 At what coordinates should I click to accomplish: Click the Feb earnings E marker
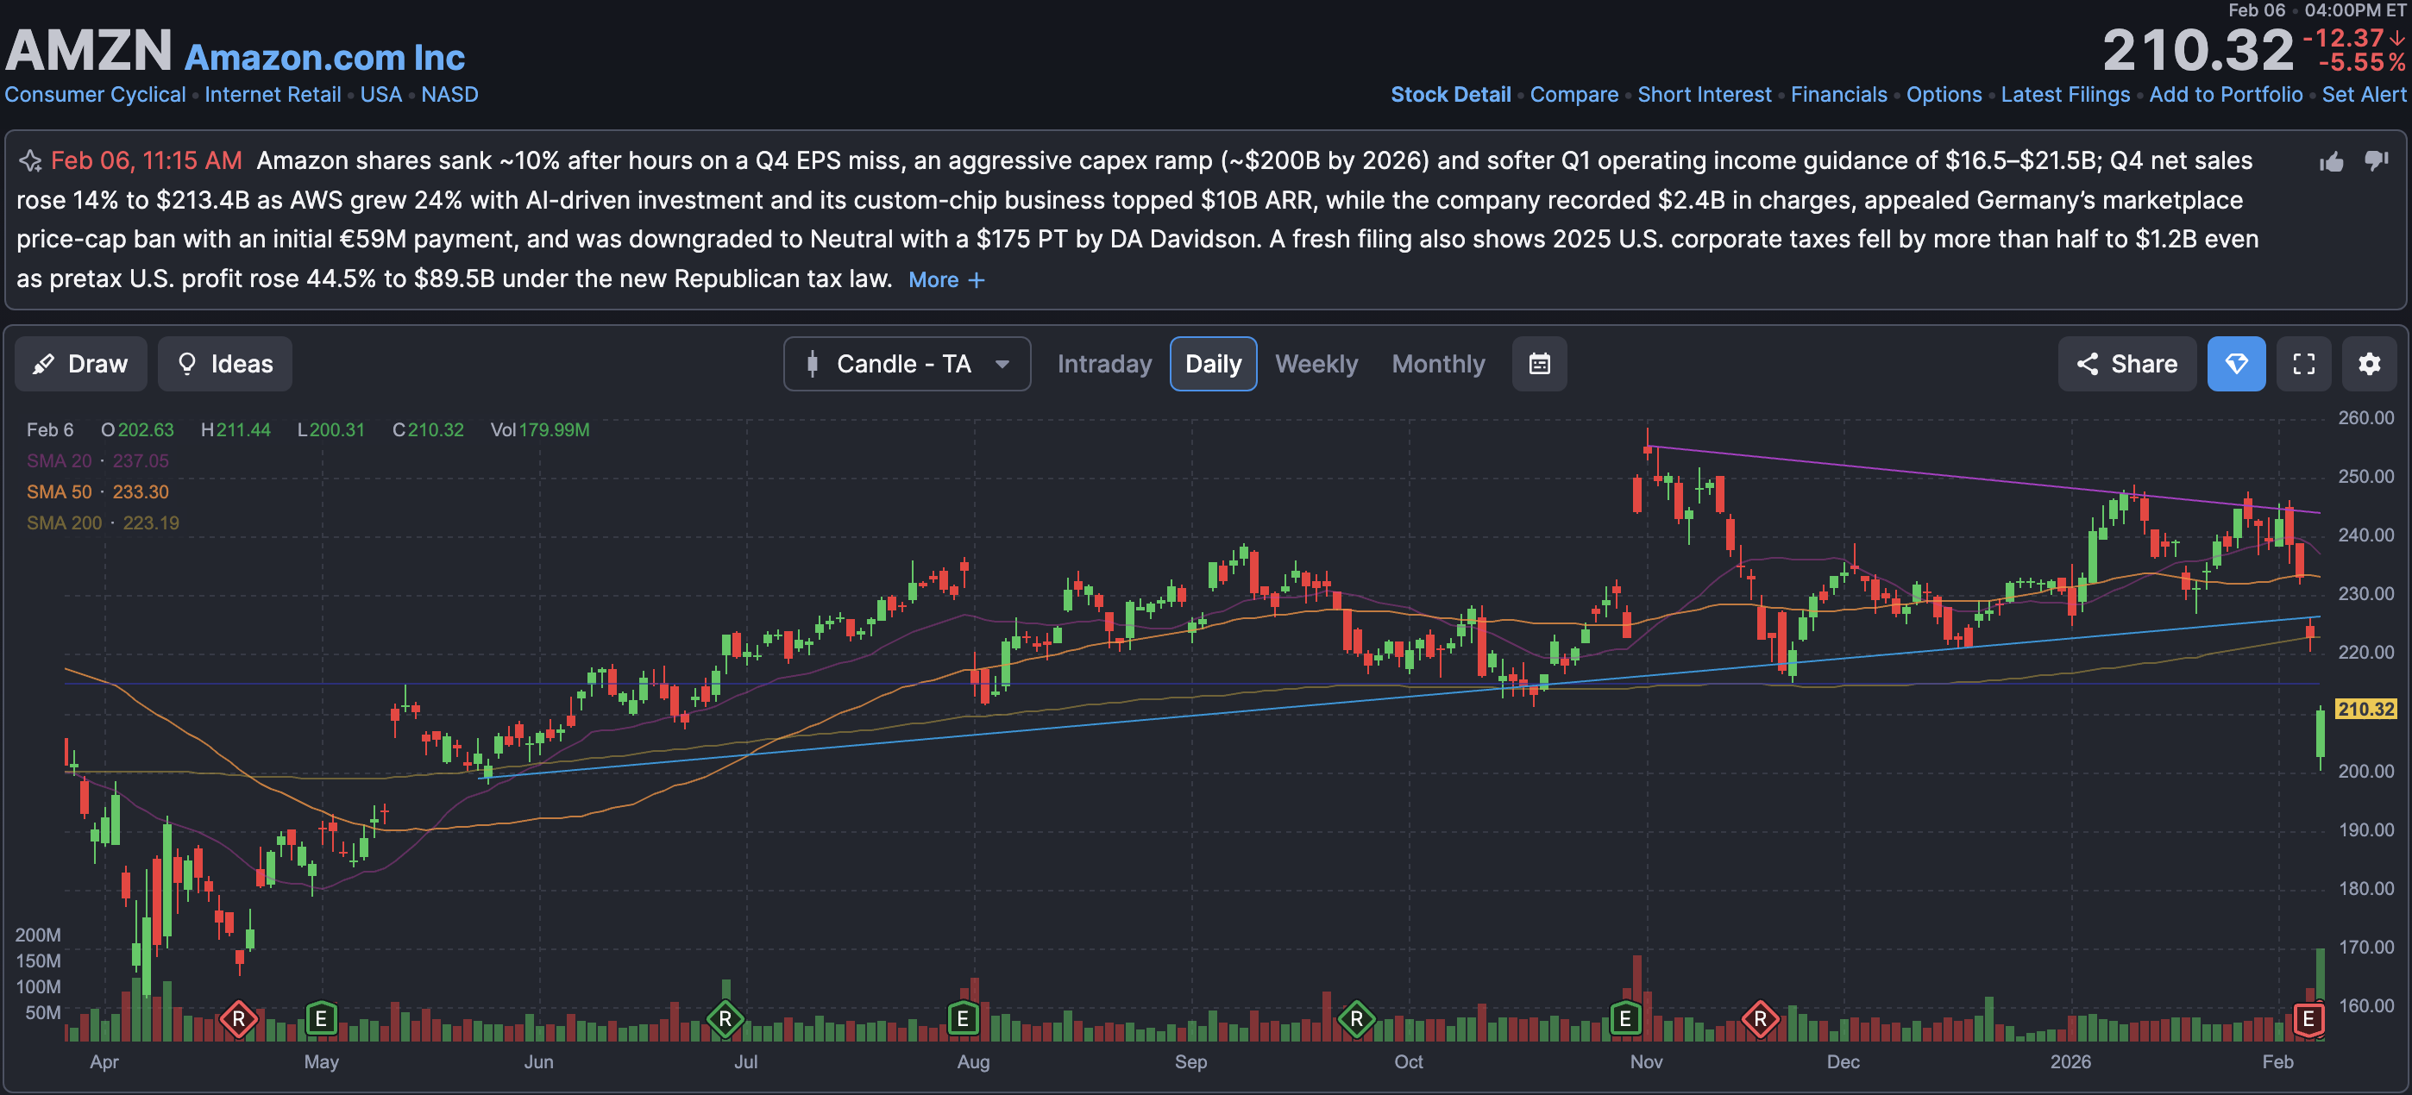(x=2308, y=1018)
